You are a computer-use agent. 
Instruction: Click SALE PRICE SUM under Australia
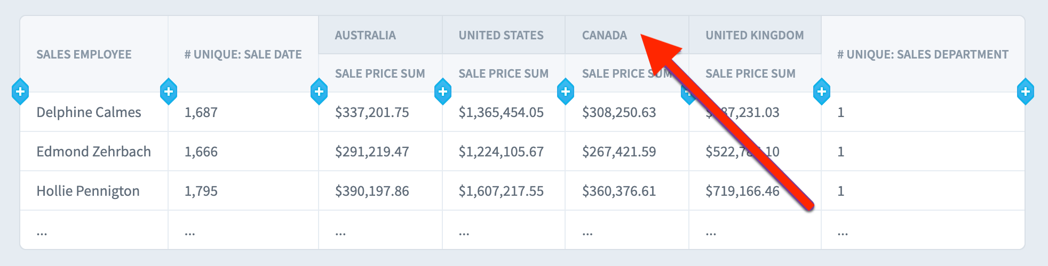click(x=380, y=73)
